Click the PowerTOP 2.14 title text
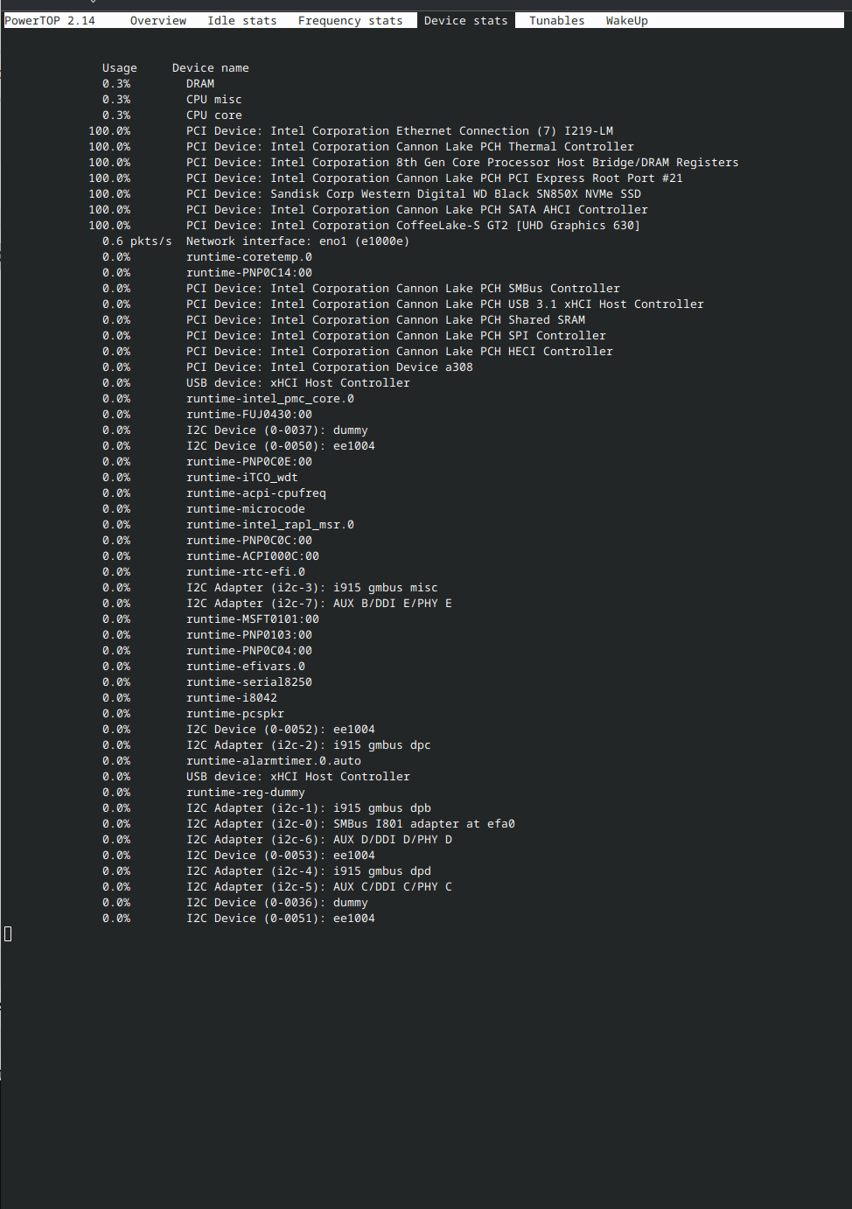The width and height of the screenshot is (852, 1209). (x=50, y=20)
